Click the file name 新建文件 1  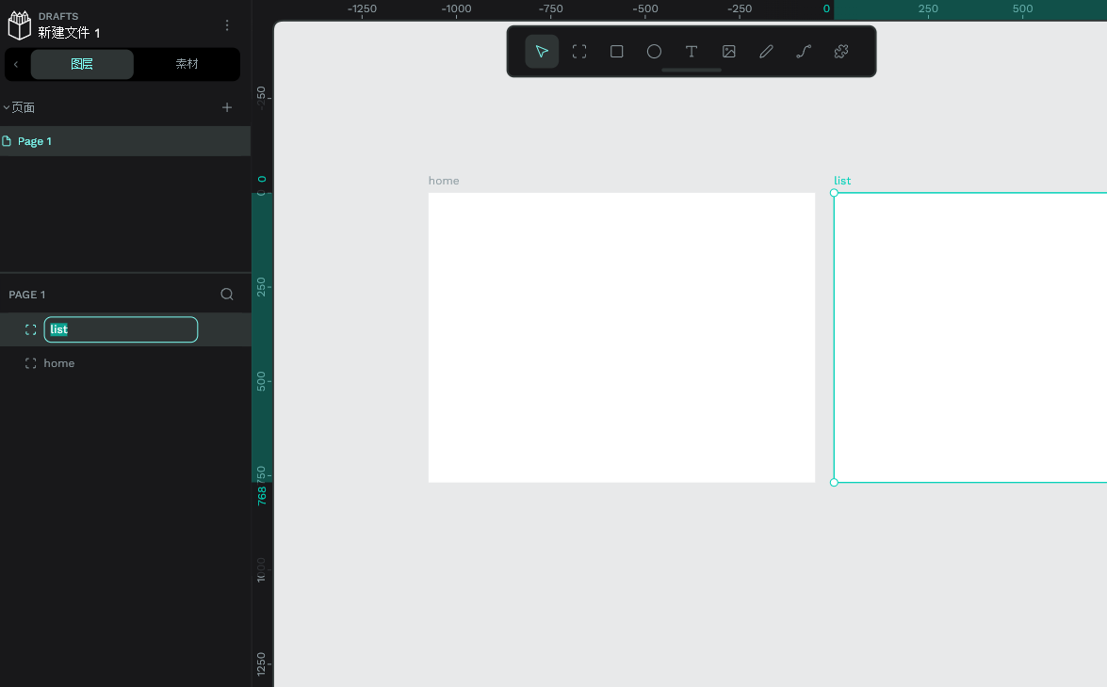tap(69, 32)
